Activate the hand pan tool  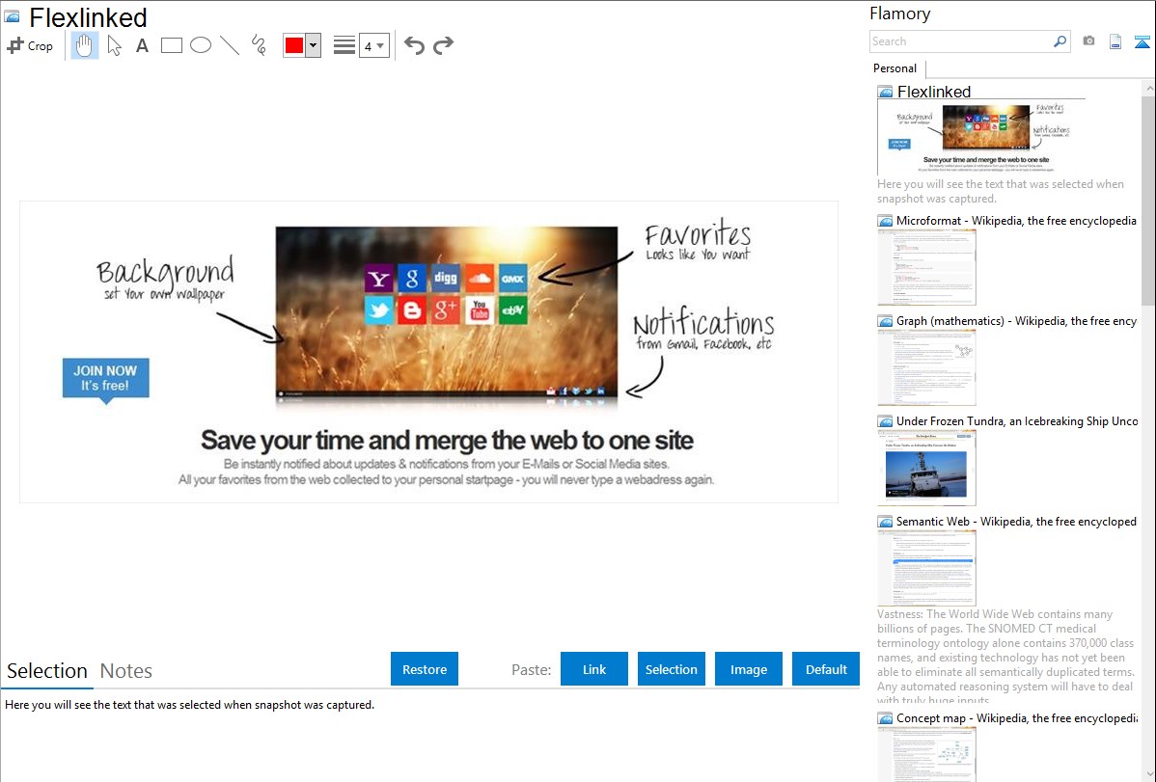[x=85, y=45]
